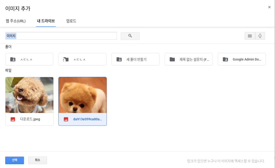275x168 pixels.
Task: Click the 다운로드.jpeg file name
Action: [x=30, y=119]
